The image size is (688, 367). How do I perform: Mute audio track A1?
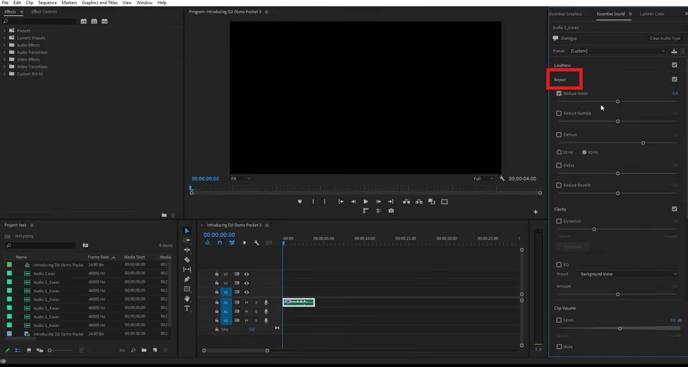point(246,303)
